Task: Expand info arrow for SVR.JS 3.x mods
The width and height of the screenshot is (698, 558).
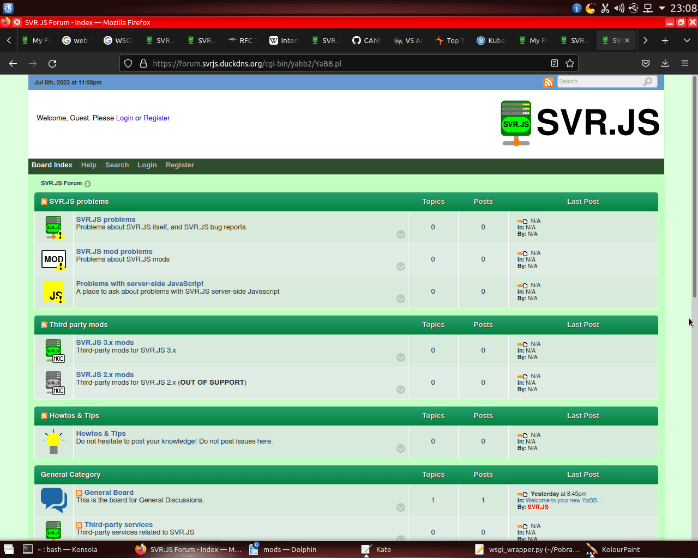Action: (x=401, y=357)
